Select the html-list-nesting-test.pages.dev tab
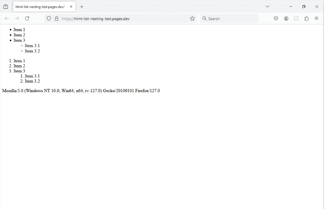 (40, 7)
